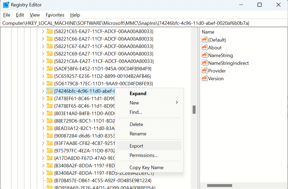Click the Registry Editor app icon in title bar
Viewport: 288px width, 189px height.
tap(6, 5)
